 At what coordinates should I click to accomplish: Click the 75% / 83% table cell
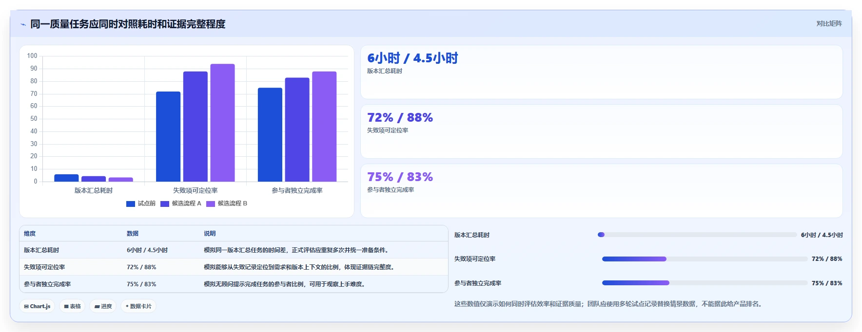[x=141, y=284]
